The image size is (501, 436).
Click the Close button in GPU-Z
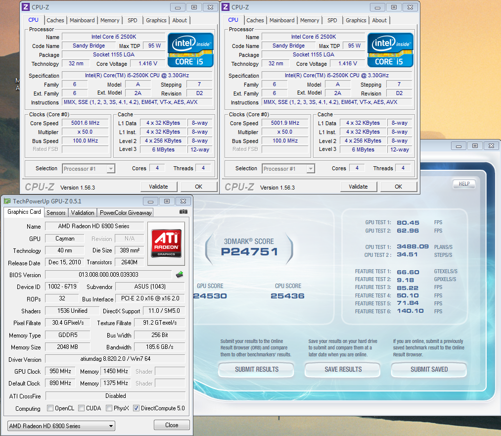172,425
